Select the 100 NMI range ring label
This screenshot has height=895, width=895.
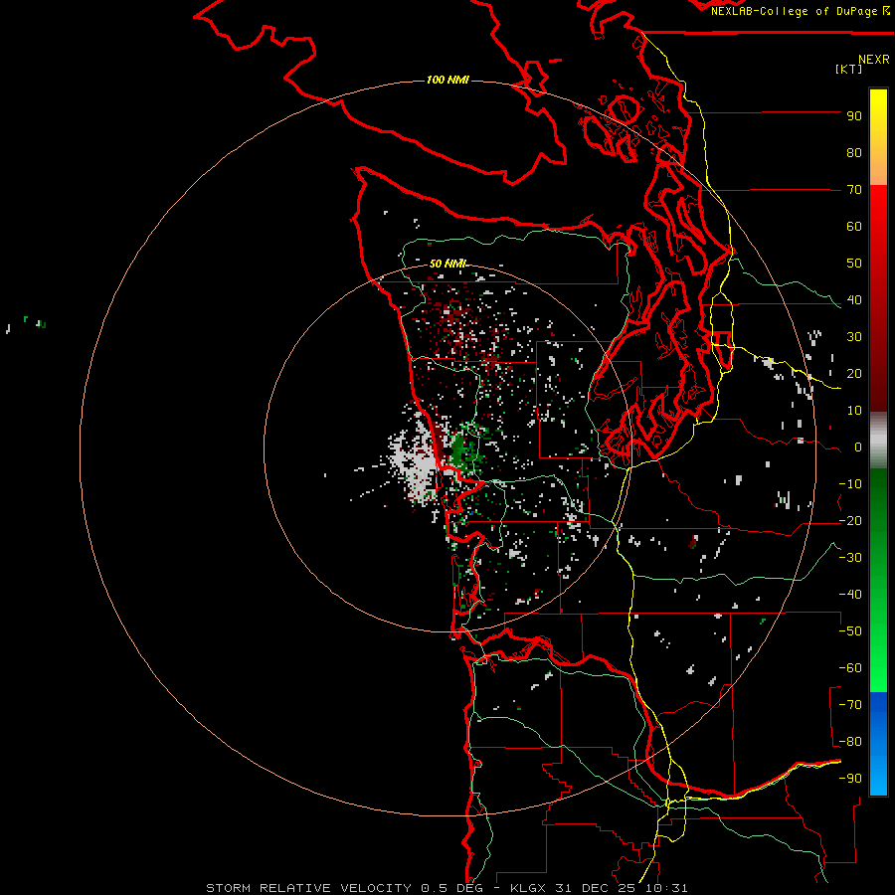pyautogui.click(x=447, y=80)
